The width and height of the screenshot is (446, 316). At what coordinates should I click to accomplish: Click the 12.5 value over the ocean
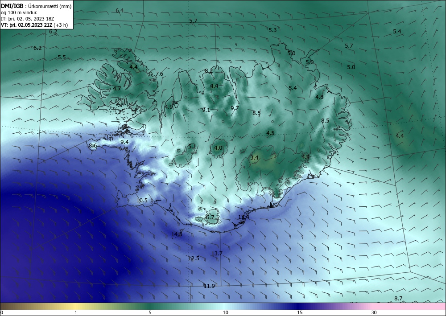point(194,259)
